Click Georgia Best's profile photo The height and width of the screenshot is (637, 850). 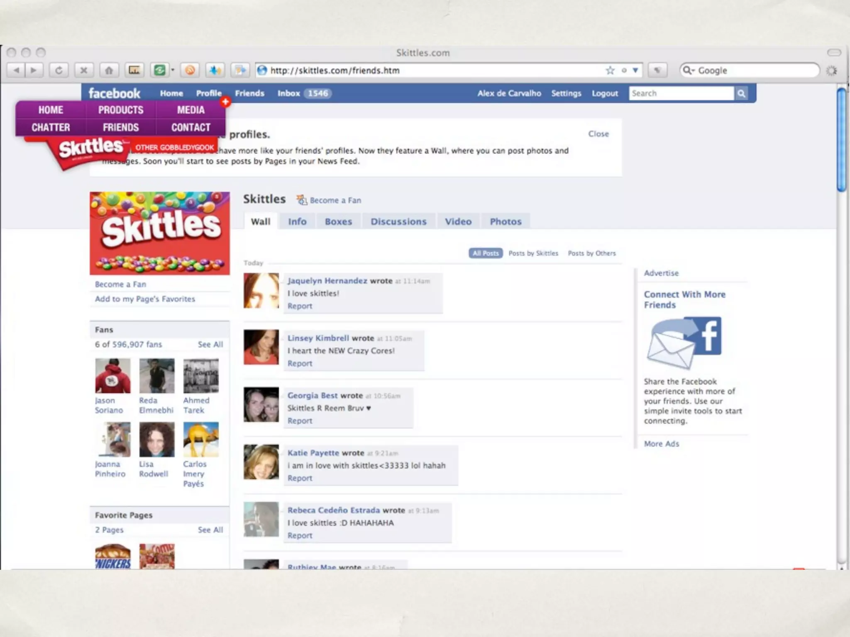coord(261,404)
